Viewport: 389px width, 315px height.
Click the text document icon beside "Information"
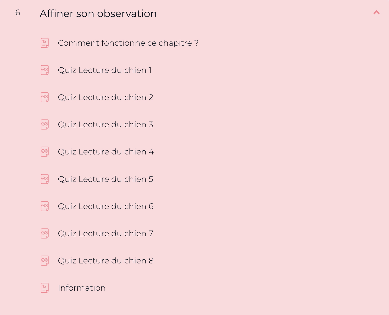tap(44, 288)
